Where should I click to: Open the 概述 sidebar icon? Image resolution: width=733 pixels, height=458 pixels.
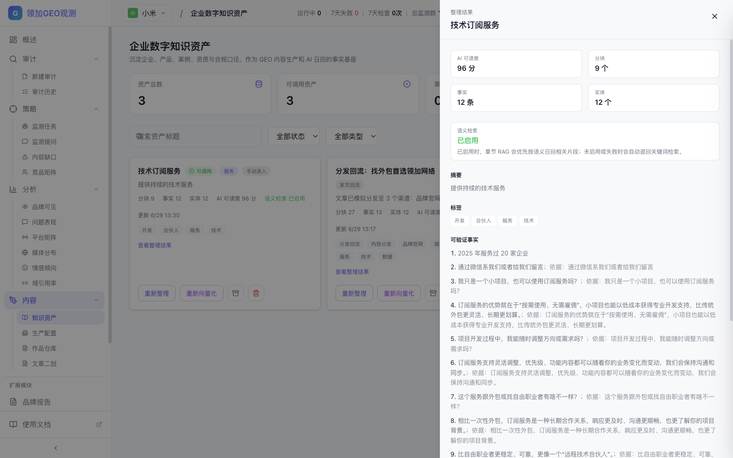pos(13,40)
